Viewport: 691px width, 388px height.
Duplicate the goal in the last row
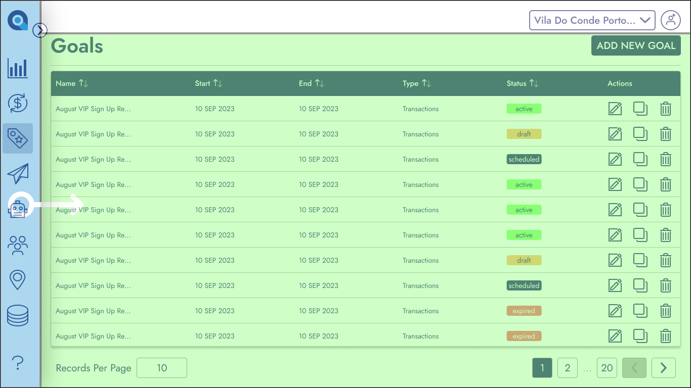640,336
